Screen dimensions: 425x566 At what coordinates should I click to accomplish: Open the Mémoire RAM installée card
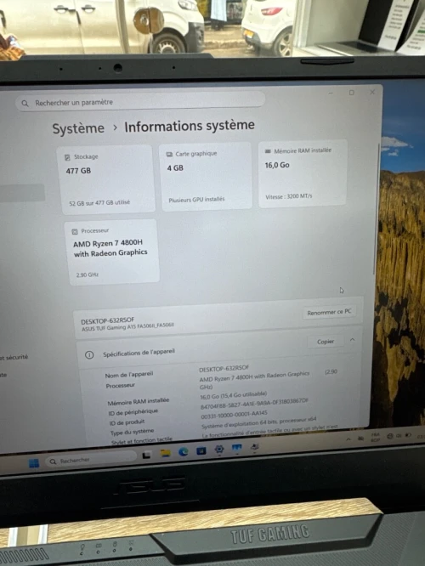tap(303, 173)
